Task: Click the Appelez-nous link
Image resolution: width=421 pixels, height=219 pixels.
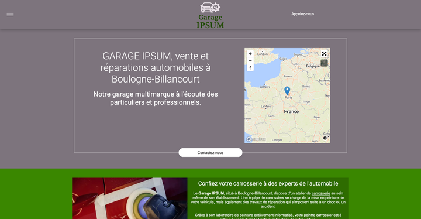Action: tap(303, 14)
